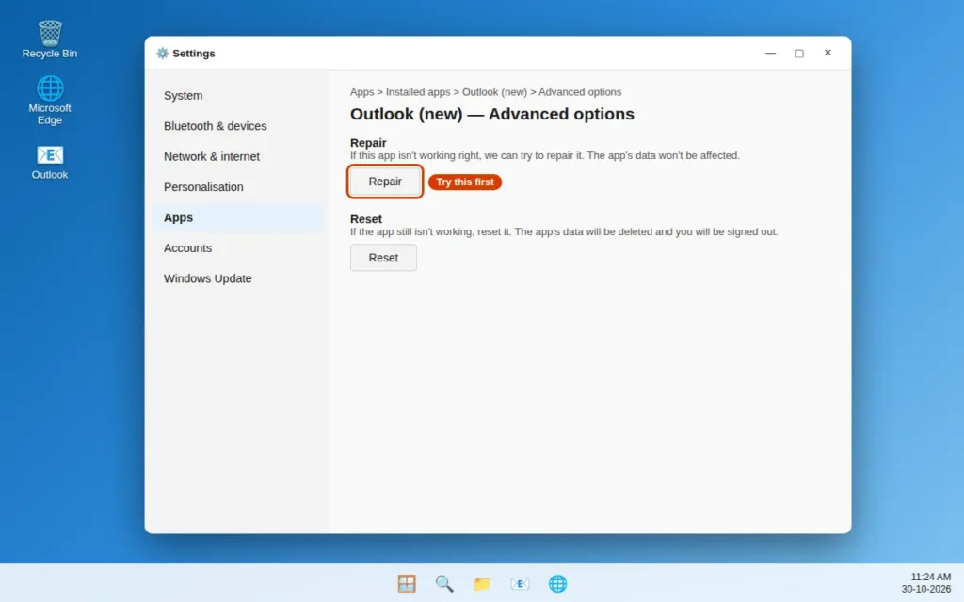Select Apps in the sidebar
Viewport: 964px width, 602px height.
point(237,217)
